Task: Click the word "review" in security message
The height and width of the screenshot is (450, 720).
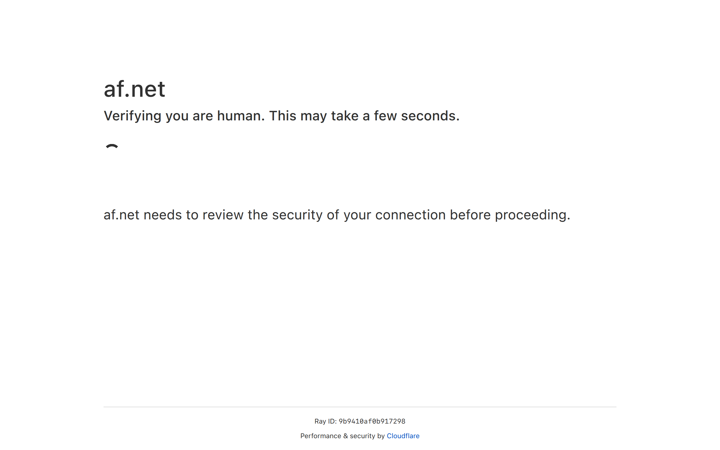Action: tap(223, 215)
